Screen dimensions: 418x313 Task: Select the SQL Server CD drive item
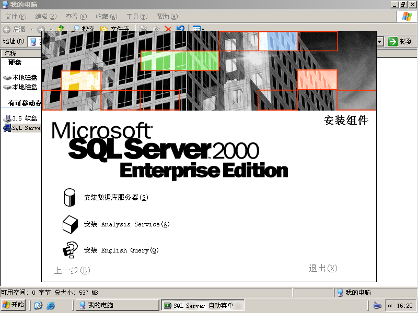click(22, 128)
